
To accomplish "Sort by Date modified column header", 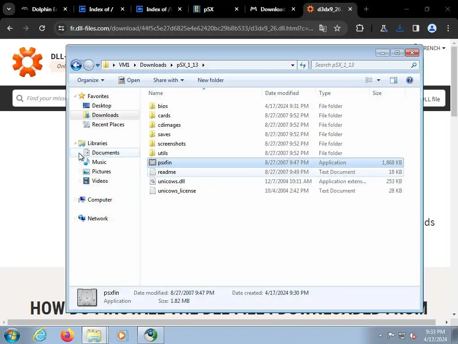I will pyautogui.click(x=289, y=93).
